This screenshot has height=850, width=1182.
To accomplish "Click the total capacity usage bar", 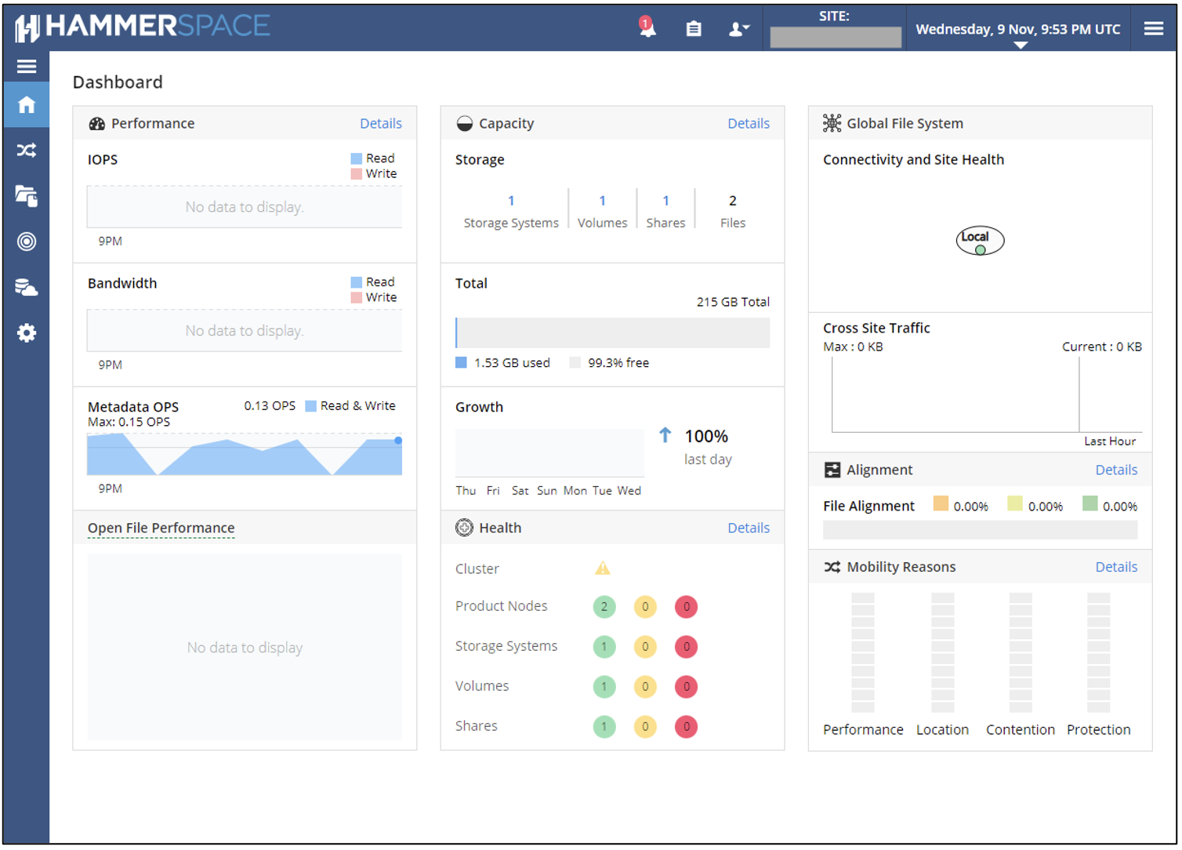I will [612, 332].
